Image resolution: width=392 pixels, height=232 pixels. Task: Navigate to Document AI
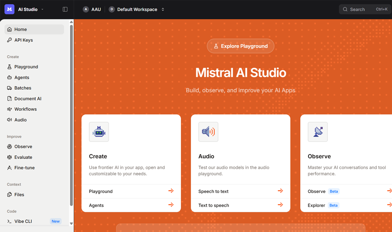coord(27,98)
